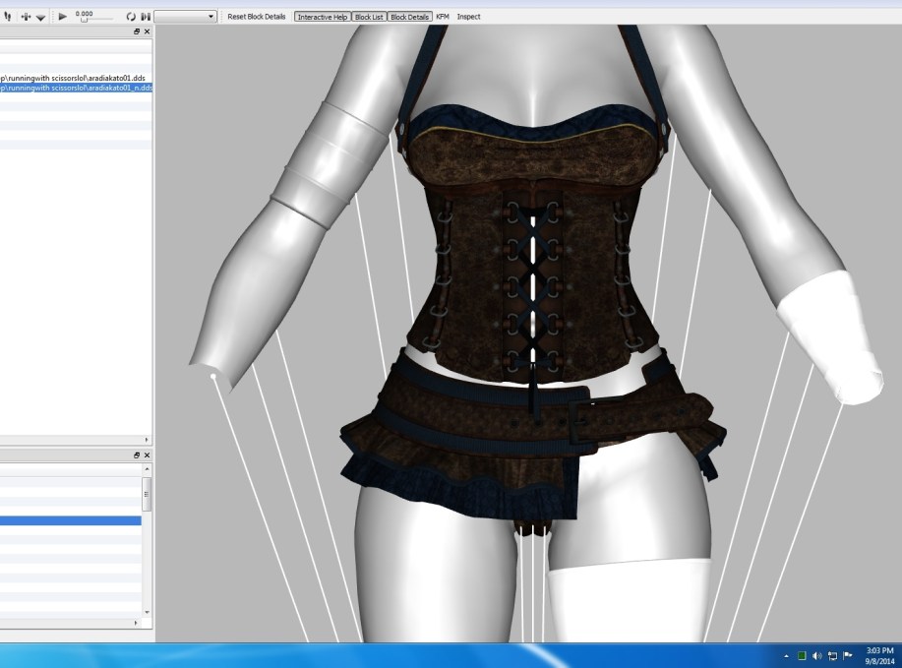The image size is (902, 668).
Task: Click Reset Block Details
Action: pos(257,17)
